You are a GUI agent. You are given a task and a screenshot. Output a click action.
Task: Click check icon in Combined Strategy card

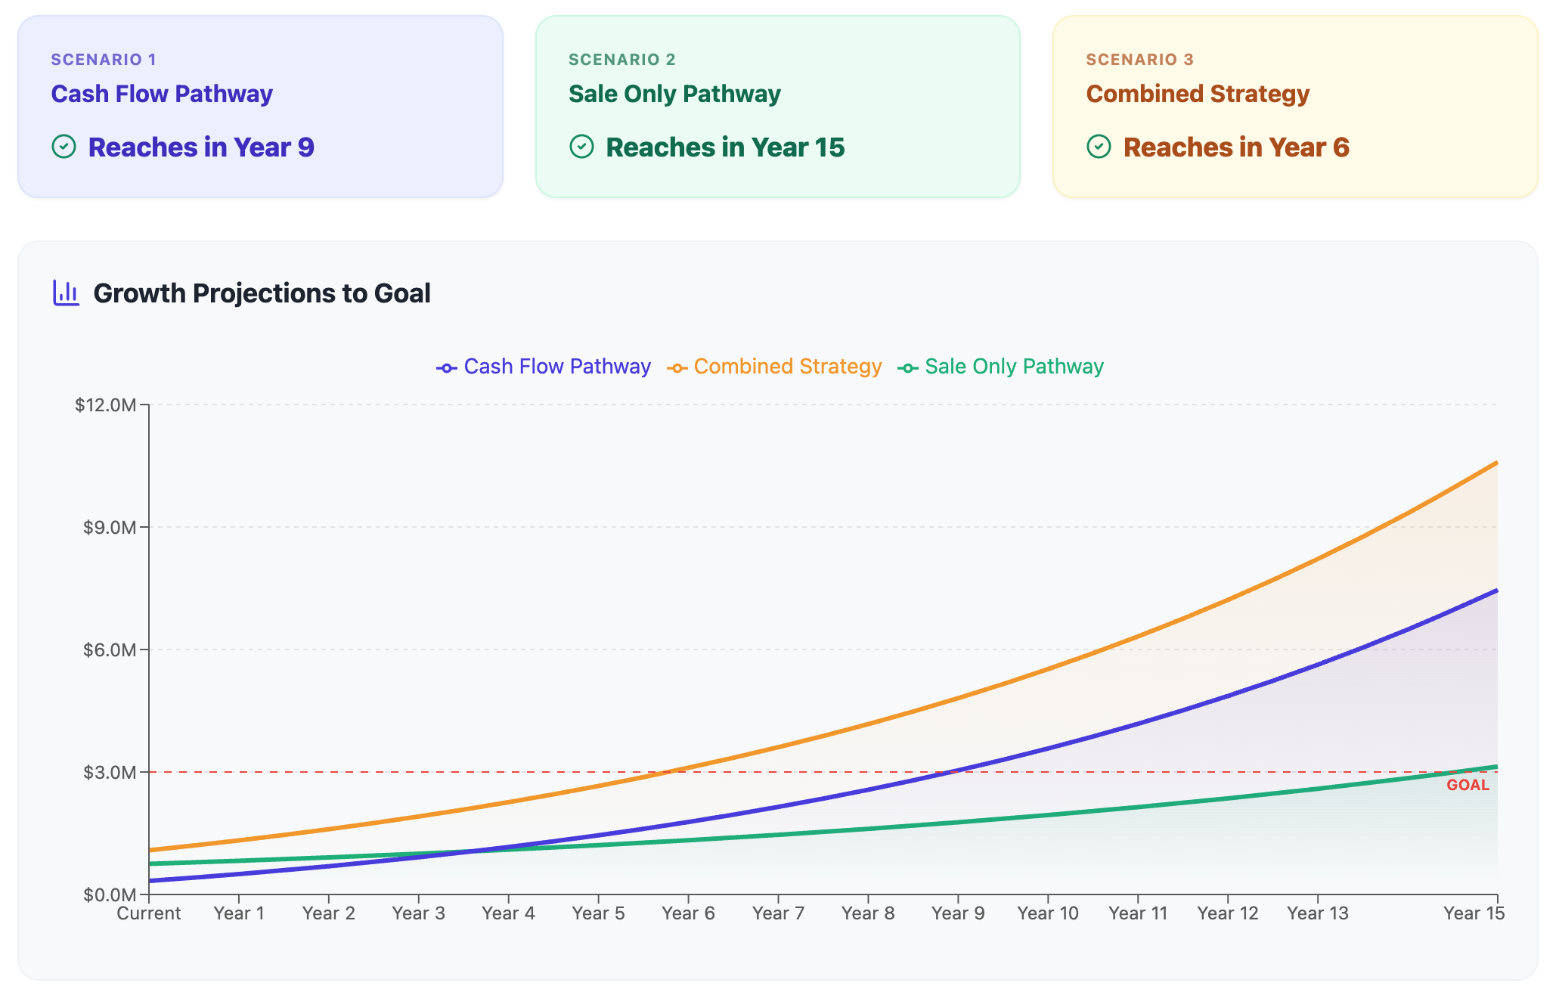[x=1099, y=147]
